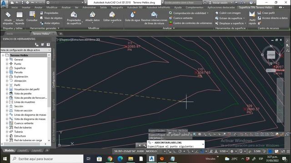Switch to the Layout1 tab
The width and height of the screenshot is (291, 163).
(x=23, y=150)
